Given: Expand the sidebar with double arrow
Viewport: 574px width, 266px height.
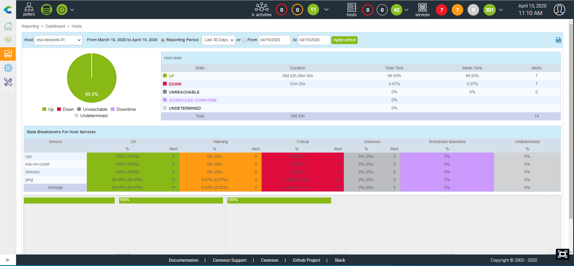Looking at the screenshot, I should (7, 260).
